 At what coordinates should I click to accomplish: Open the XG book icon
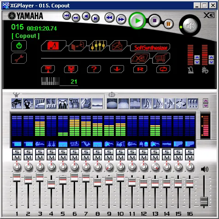[140, 58]
